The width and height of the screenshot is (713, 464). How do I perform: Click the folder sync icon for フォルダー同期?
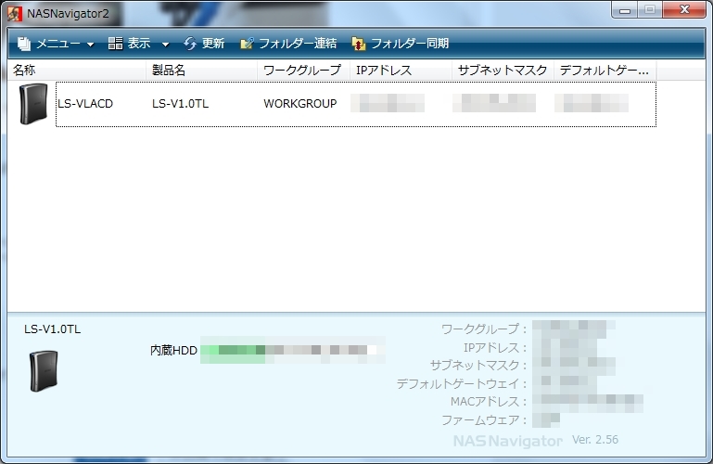click(359, 44)
